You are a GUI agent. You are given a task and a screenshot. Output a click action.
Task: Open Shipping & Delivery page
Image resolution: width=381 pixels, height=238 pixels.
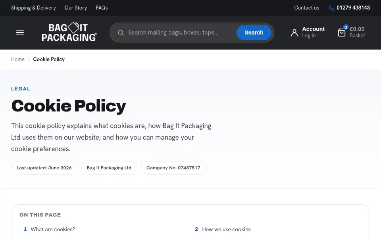click(33, 8)
